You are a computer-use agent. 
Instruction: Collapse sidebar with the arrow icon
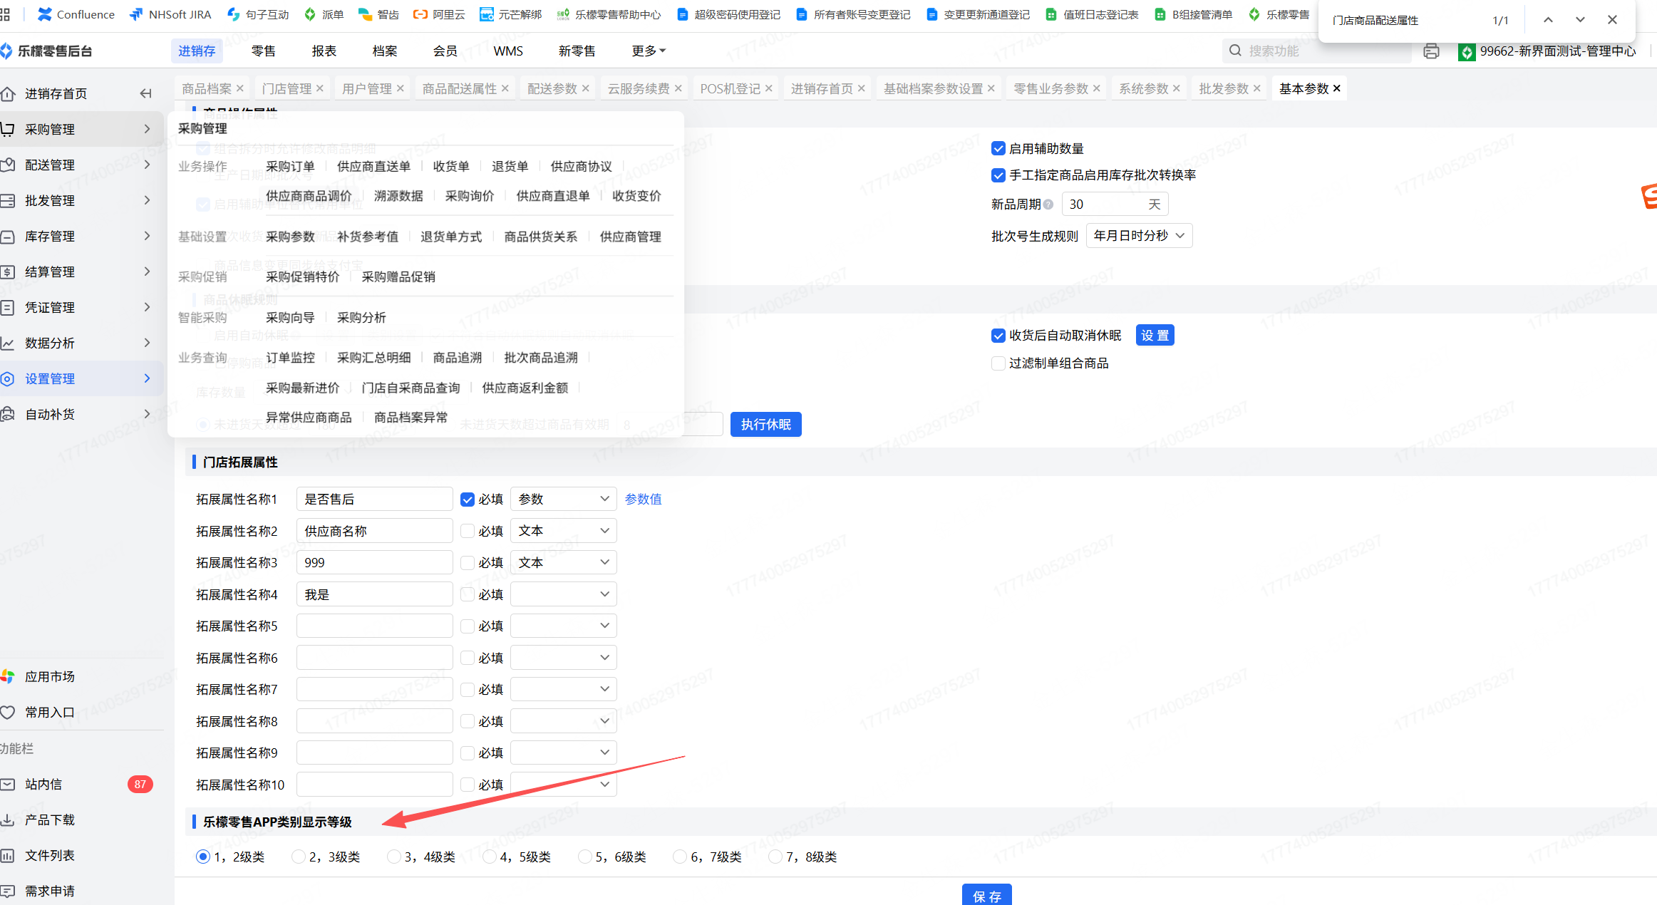click(145, 93)
